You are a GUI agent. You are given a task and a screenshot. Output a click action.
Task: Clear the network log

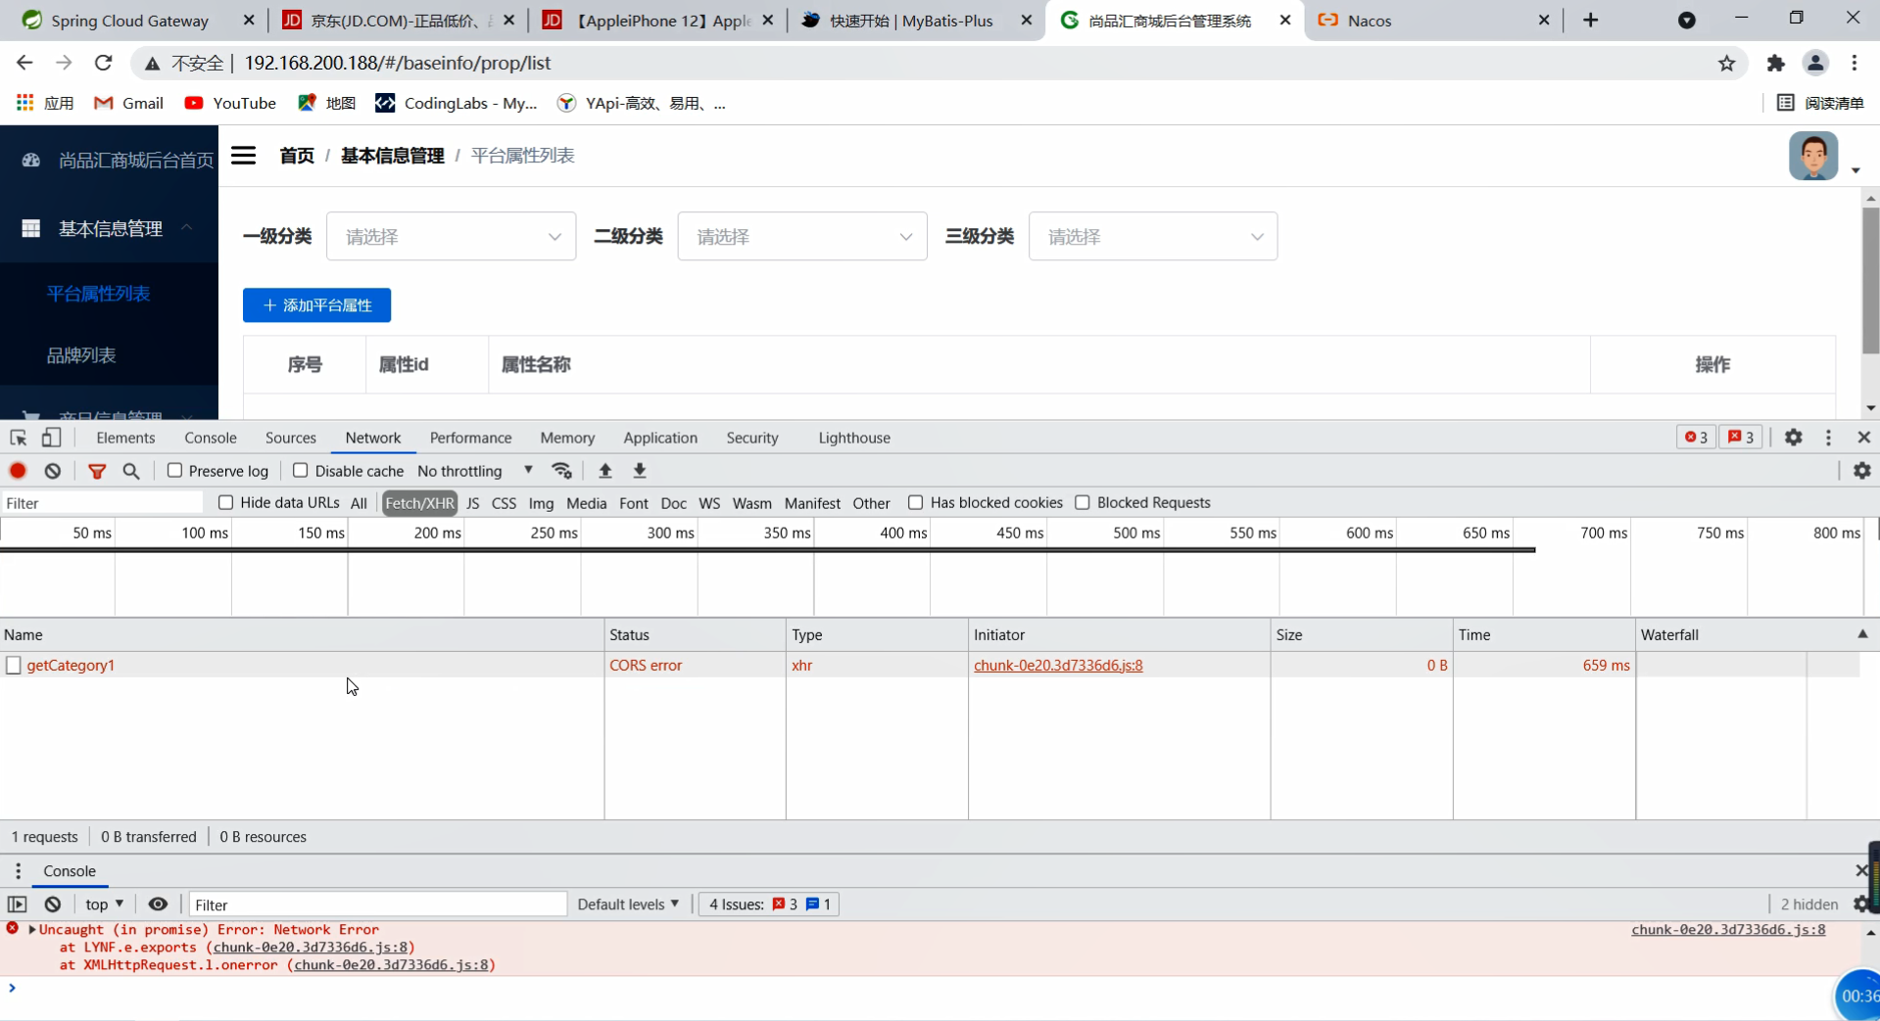coord(53,471)
